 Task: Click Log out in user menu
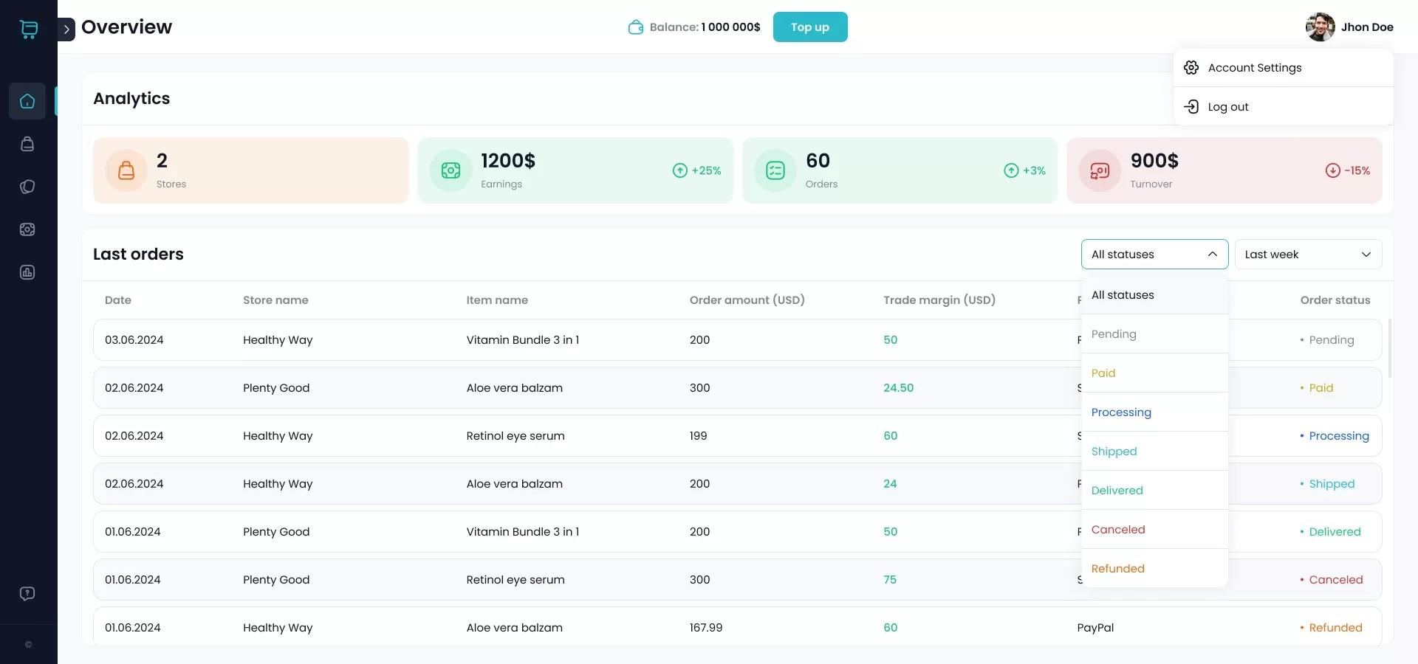1227,107
